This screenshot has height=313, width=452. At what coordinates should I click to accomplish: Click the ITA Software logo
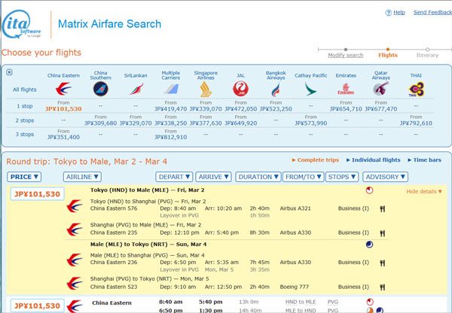click(x=22, y=24)
